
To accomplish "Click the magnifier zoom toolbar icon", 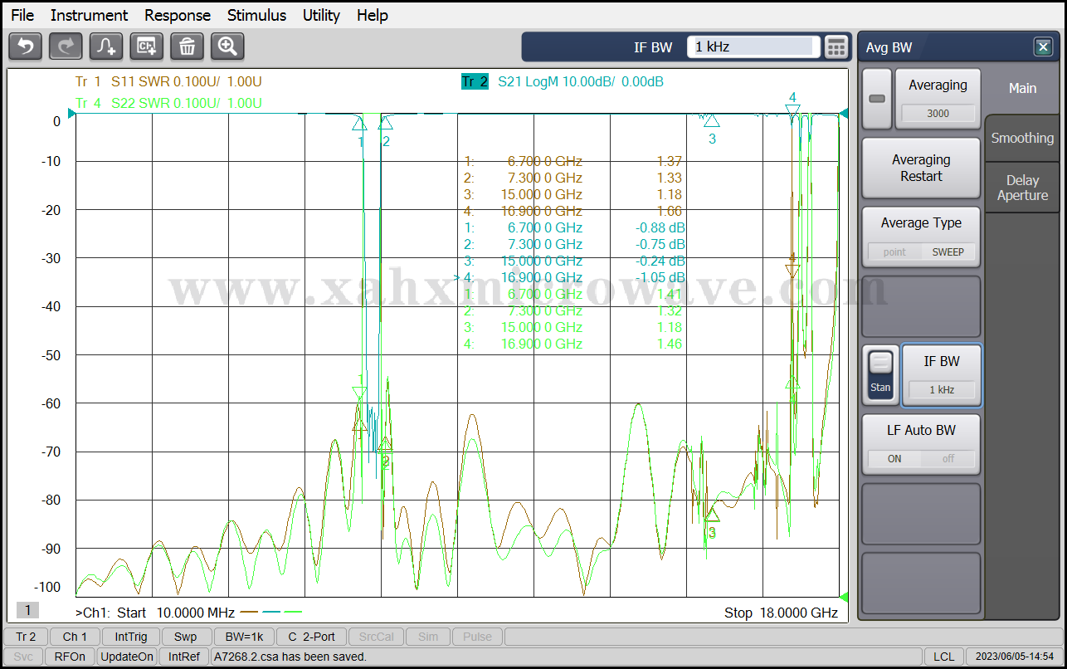I will point(227,46).
